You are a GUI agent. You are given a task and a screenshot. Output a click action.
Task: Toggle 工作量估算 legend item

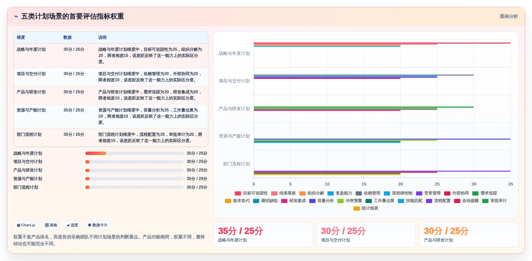[379, 201]
